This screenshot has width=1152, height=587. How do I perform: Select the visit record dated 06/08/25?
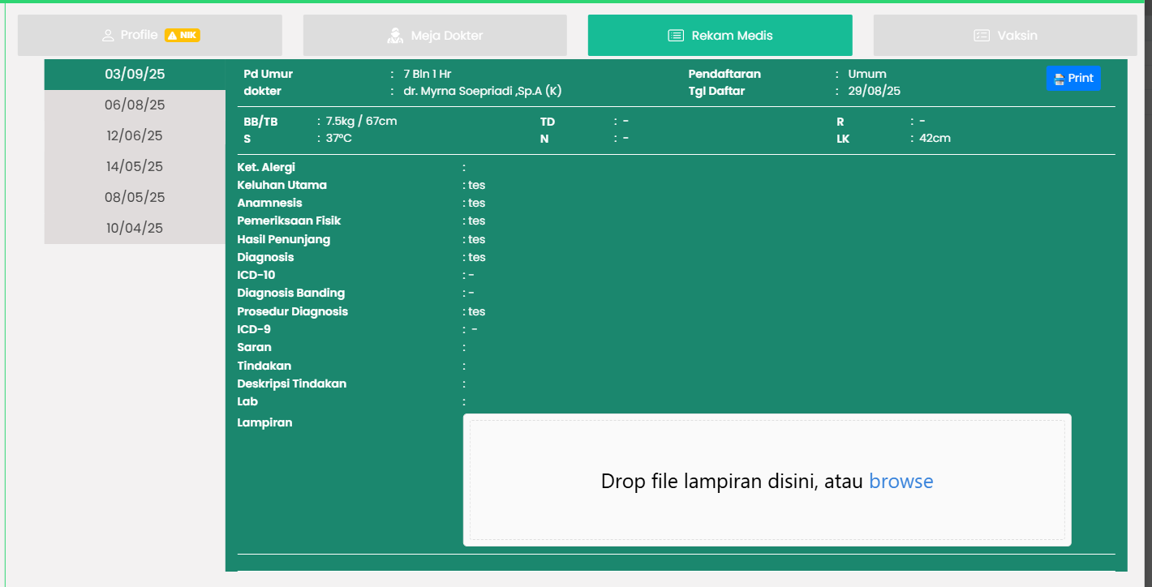click(x=134, y=105)
